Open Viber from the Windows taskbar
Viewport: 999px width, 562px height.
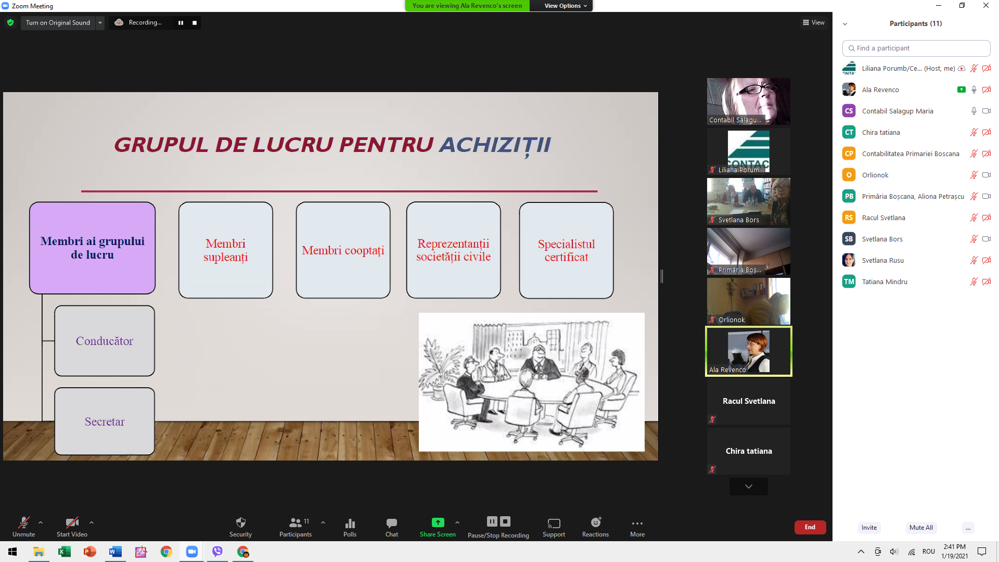(217, 552)
